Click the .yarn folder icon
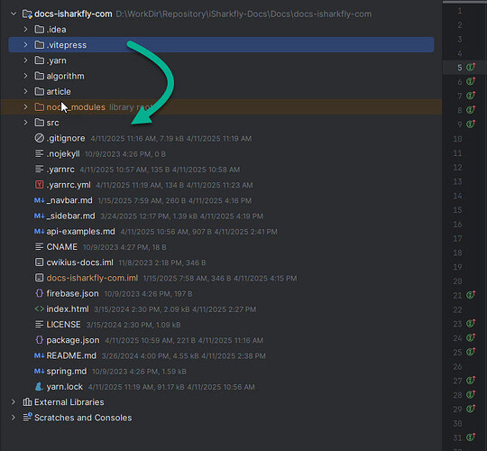 (x=39, y=60)
